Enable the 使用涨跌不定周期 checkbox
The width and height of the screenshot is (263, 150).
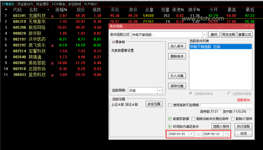(x=170, y=105)
